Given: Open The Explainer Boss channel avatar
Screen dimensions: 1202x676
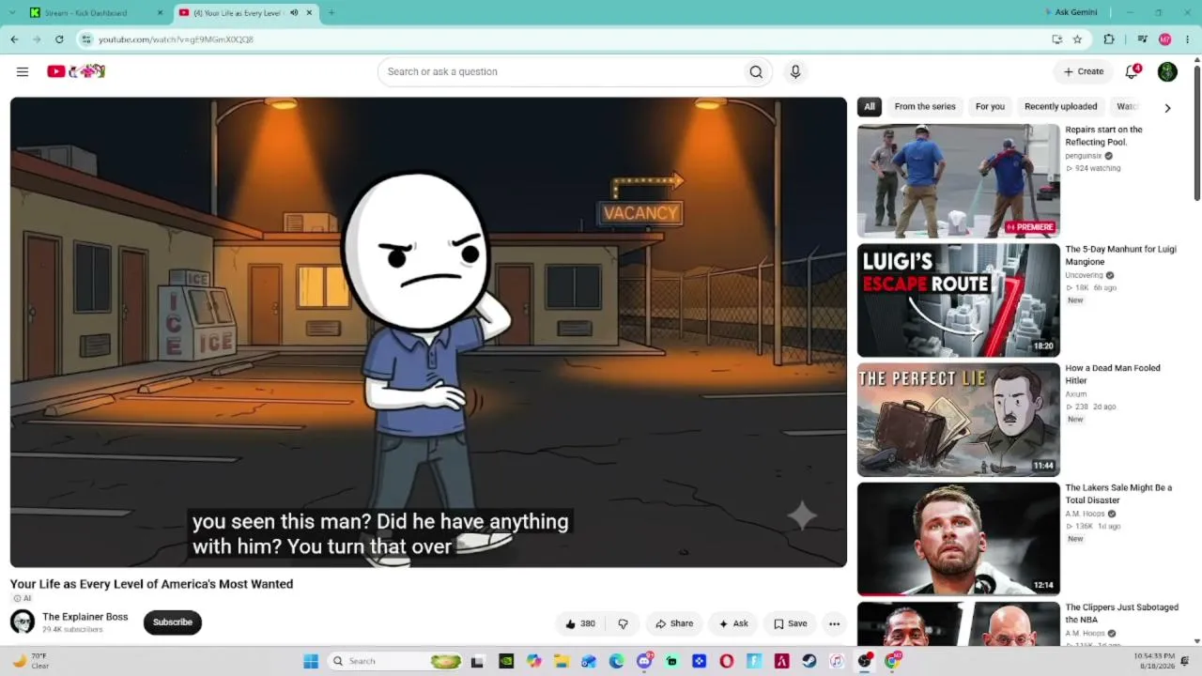Looking at the screenshot, I should [23, 622].
